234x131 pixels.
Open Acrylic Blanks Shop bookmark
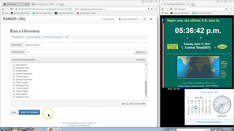click(86, 13)
